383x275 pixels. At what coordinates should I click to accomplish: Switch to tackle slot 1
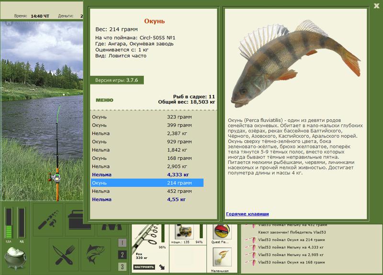point(123,242)
